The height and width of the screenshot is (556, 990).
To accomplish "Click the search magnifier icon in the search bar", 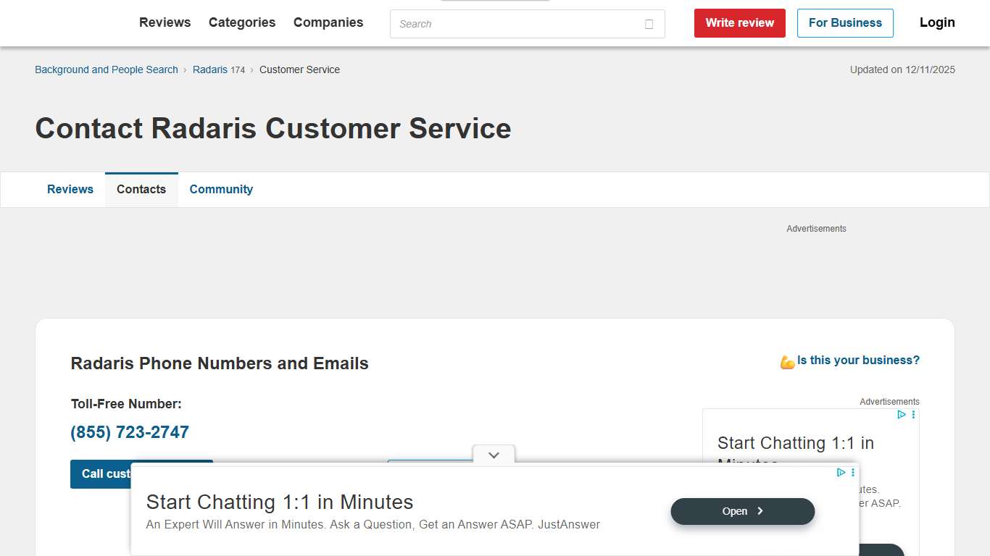I will coord(648,24).
